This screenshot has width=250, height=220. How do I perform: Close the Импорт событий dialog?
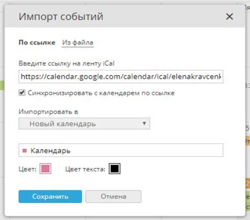(229, 17)
